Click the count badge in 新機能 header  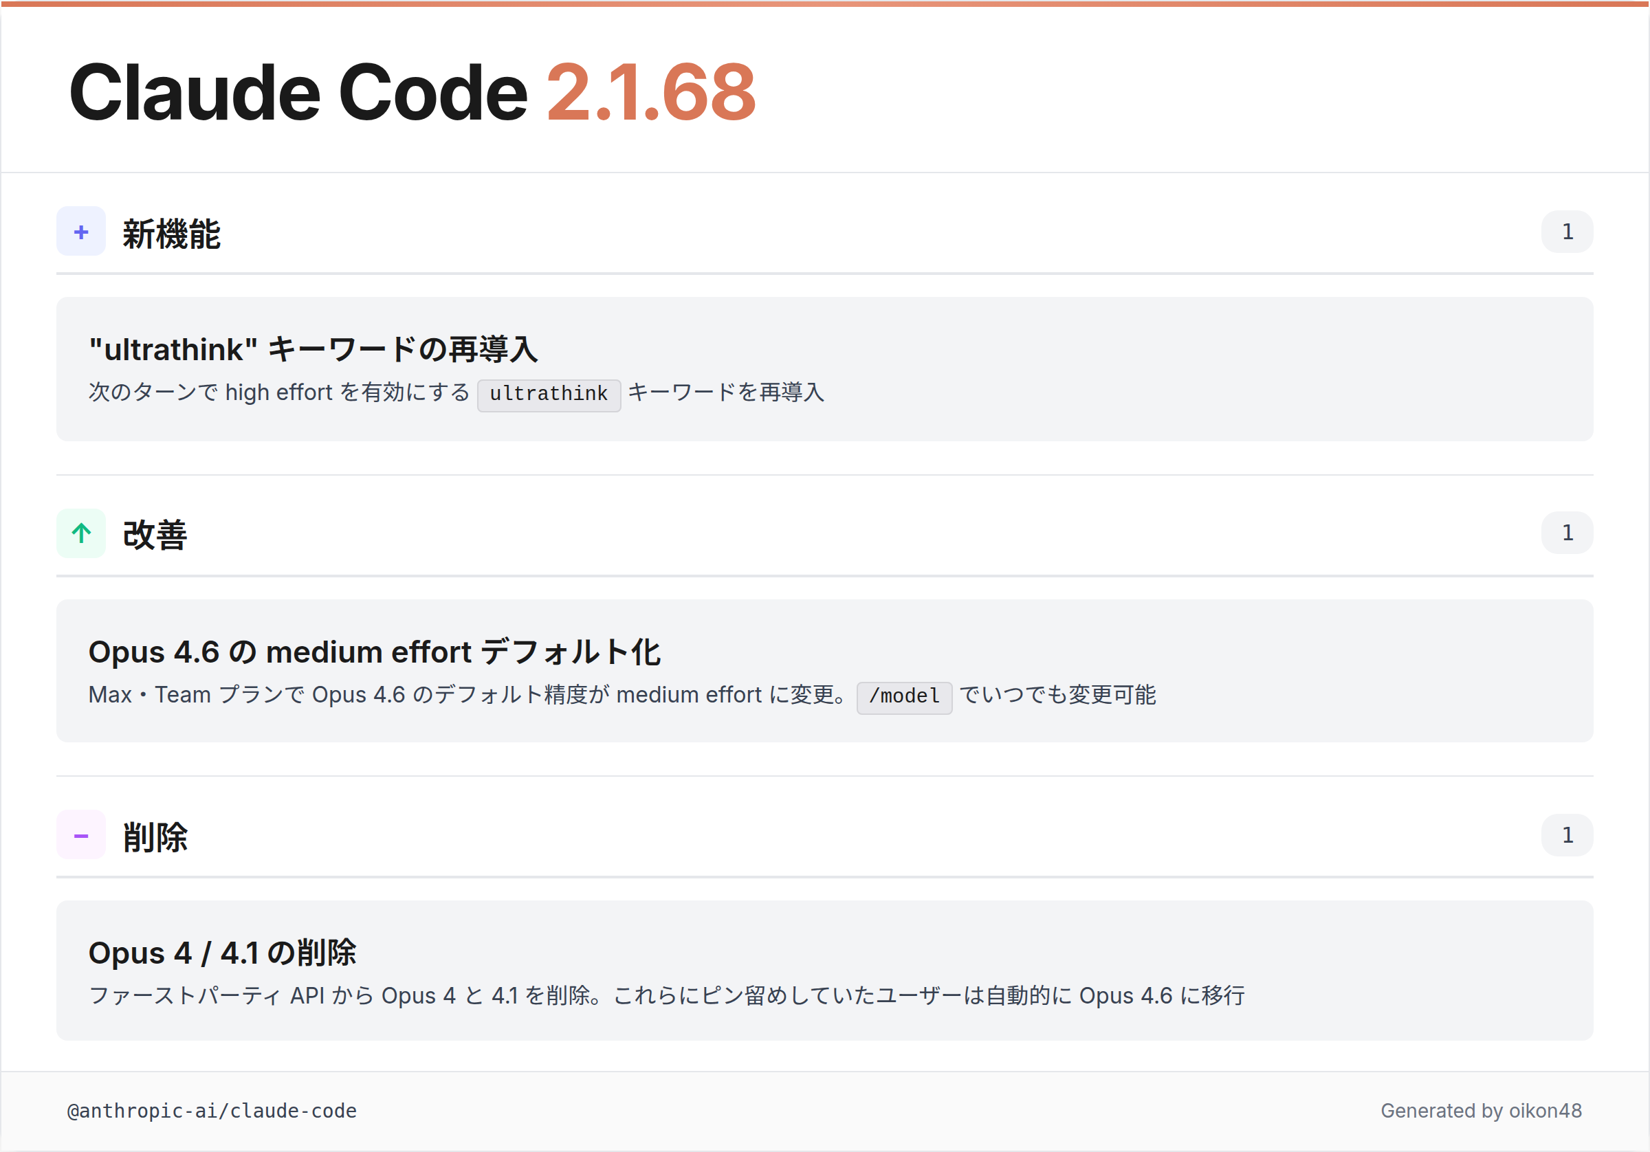pos(1567,232)
